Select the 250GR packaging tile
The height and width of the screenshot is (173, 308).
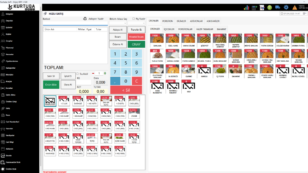point(134,113)
